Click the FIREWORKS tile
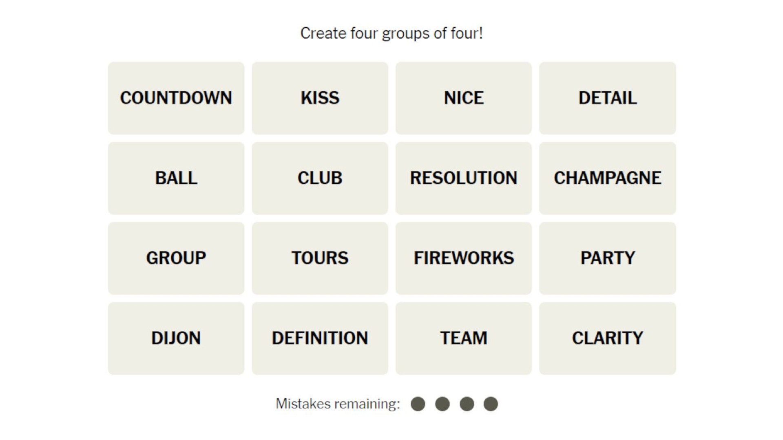Screen dimensions: 783x440 tap(464, 258)
